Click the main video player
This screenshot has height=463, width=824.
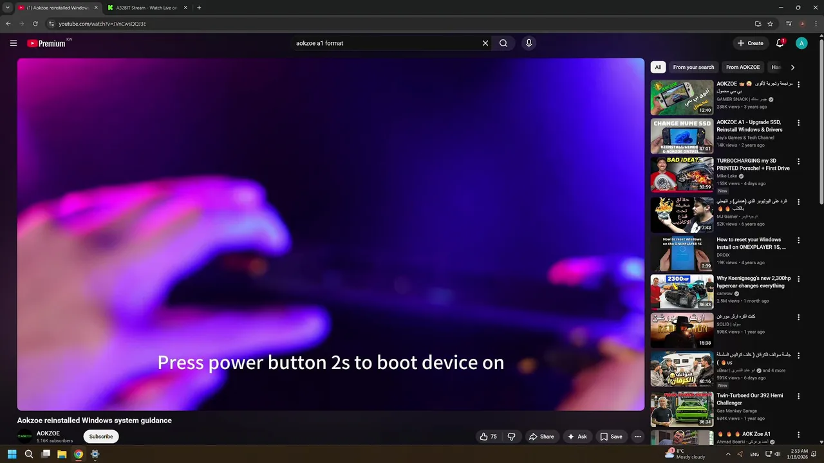[x=330, y=234]
